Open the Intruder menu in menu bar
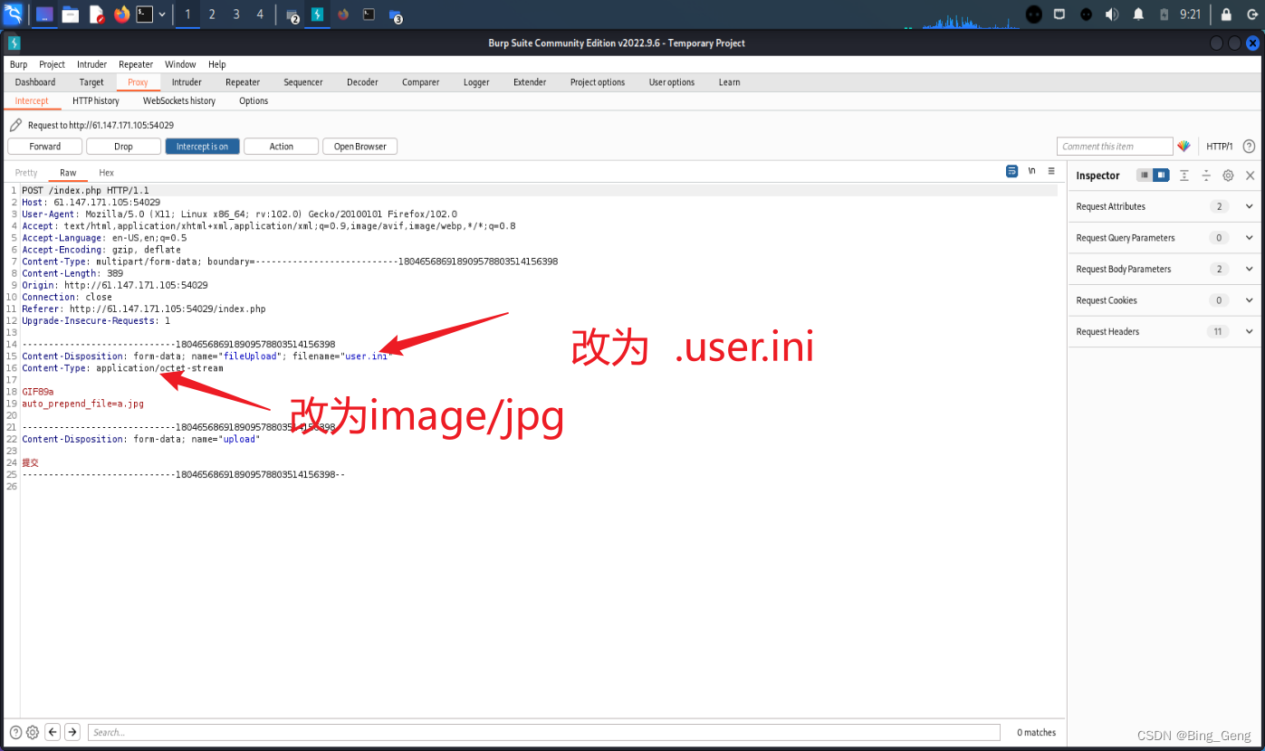This screenshot has width=1265, height=751. click(91, 64)
